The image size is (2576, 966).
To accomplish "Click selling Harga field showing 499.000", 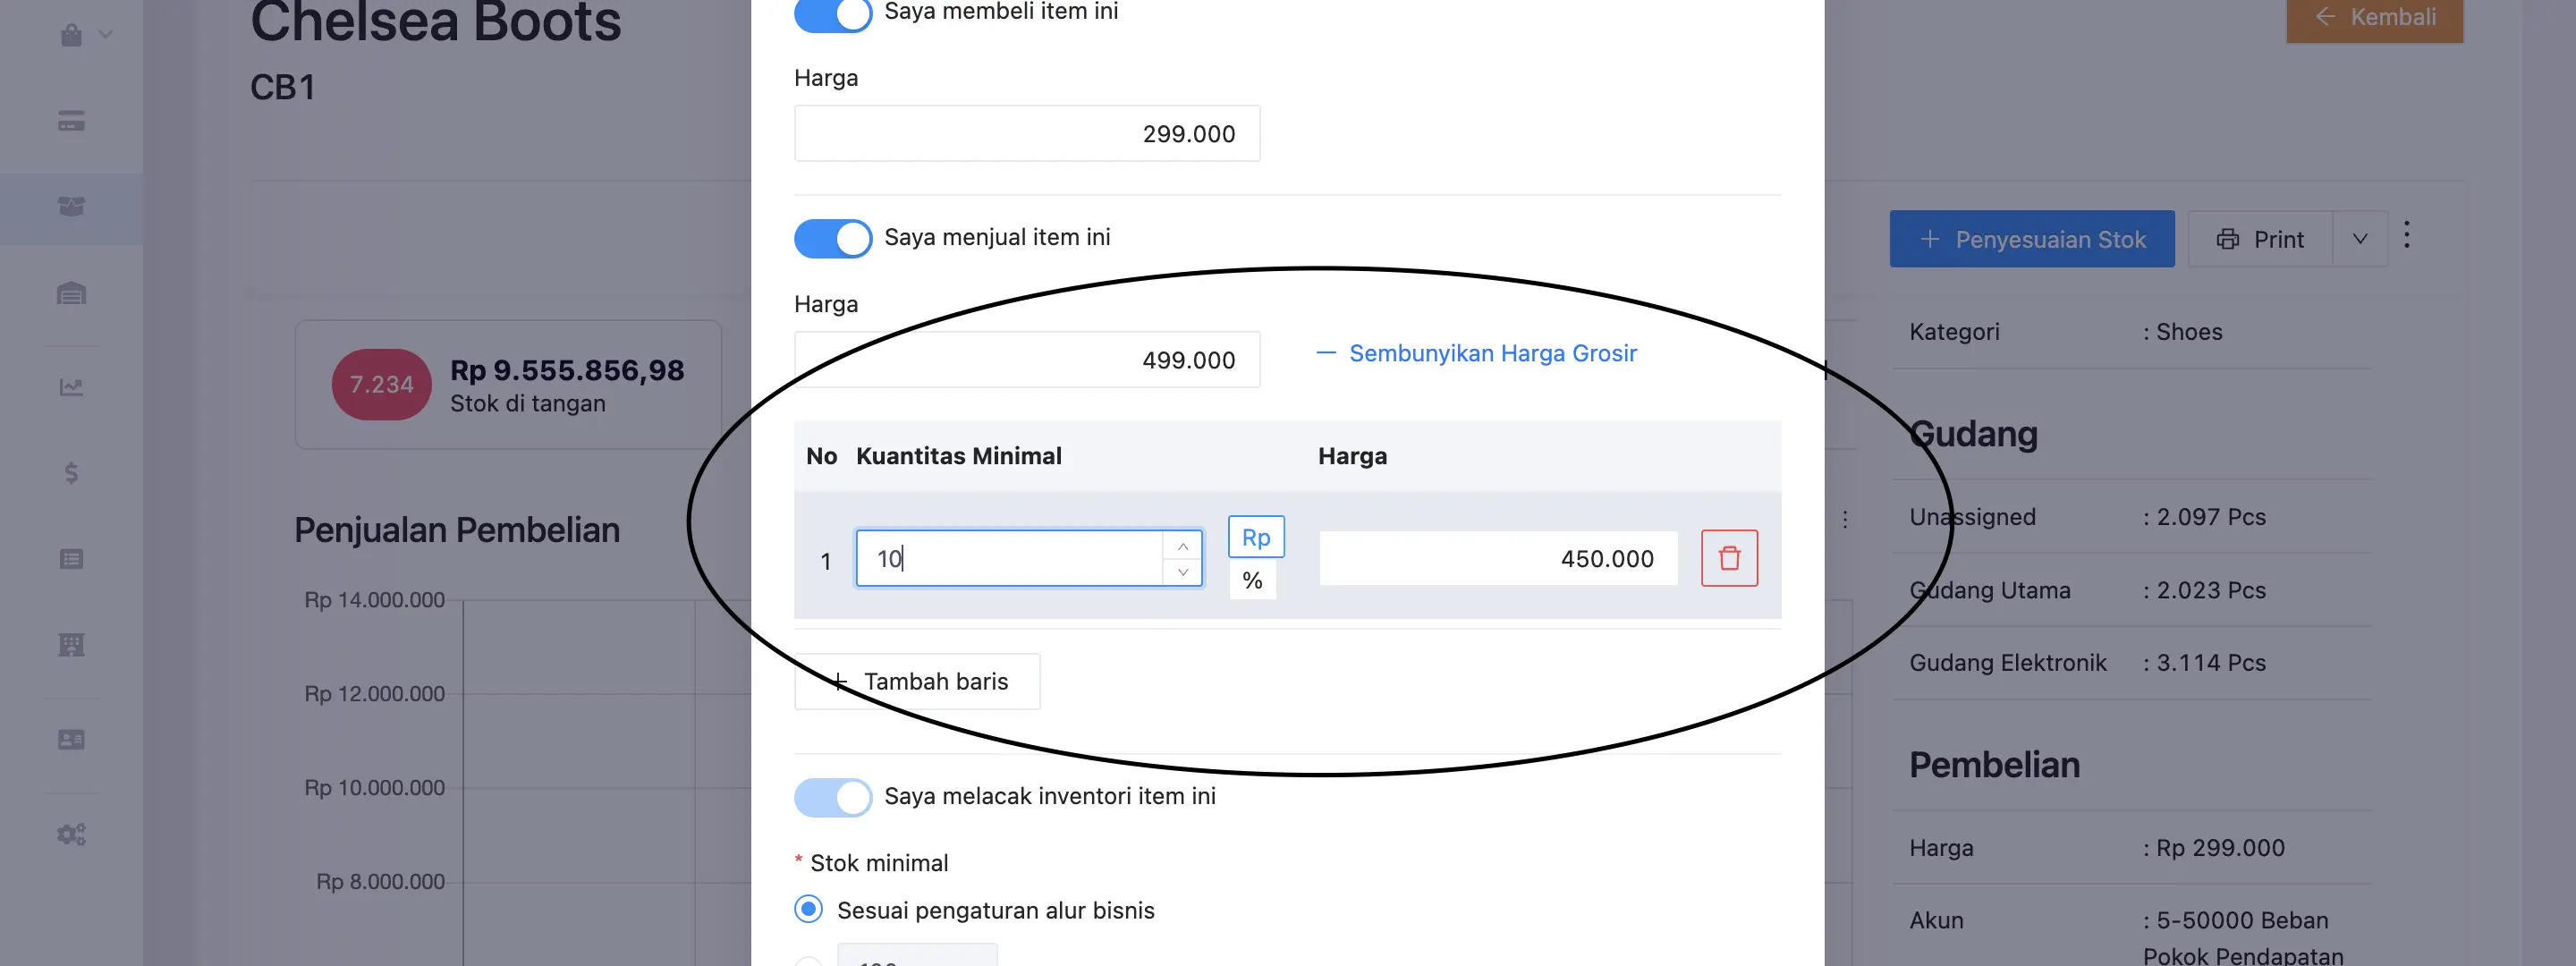I will click(x=1027, y=359).
